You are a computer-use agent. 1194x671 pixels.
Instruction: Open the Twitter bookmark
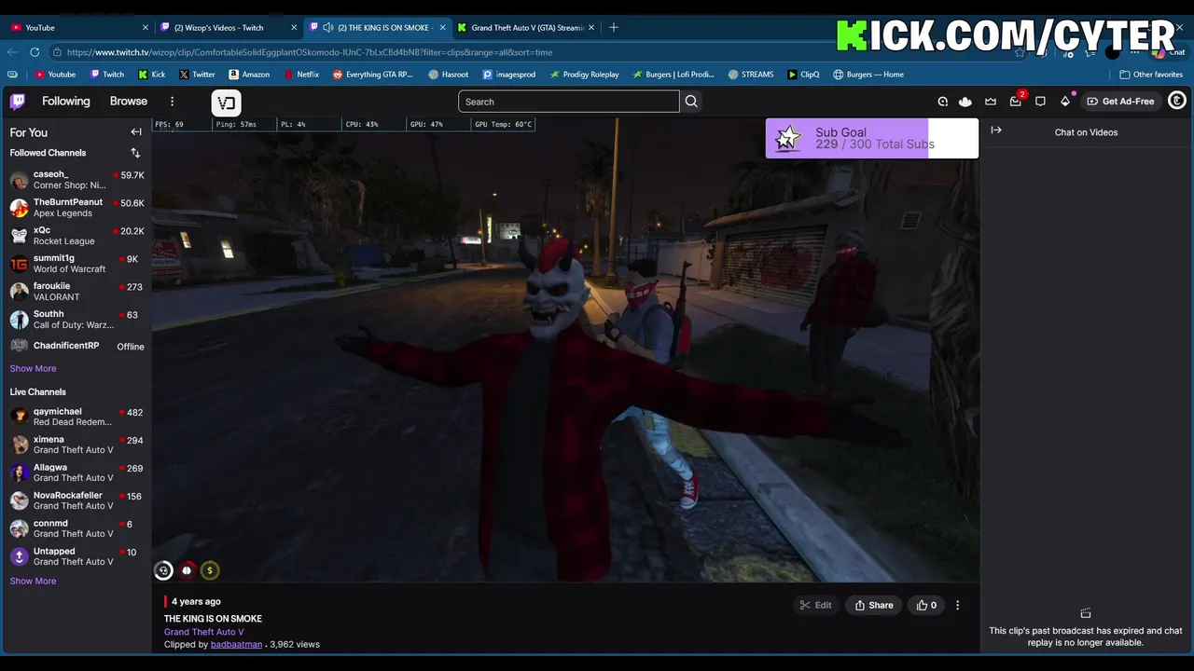(x=197, y=75)
